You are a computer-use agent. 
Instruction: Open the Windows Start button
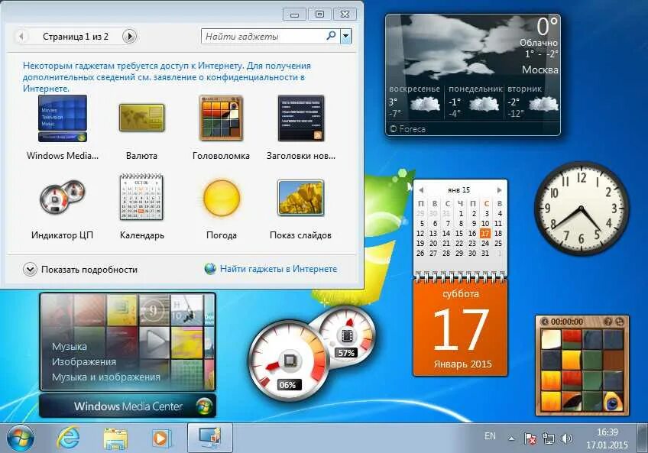click(x=20, y=438)
